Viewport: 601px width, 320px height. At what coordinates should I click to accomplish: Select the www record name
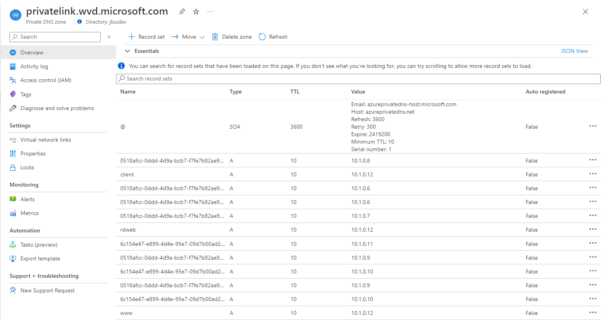coord(126,313)
